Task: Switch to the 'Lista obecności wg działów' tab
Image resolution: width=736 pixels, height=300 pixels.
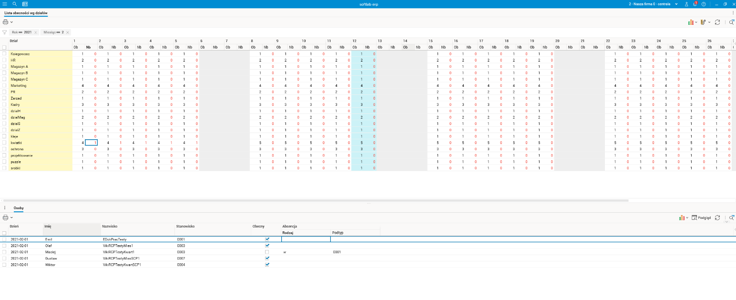Action: coord(26,13)
